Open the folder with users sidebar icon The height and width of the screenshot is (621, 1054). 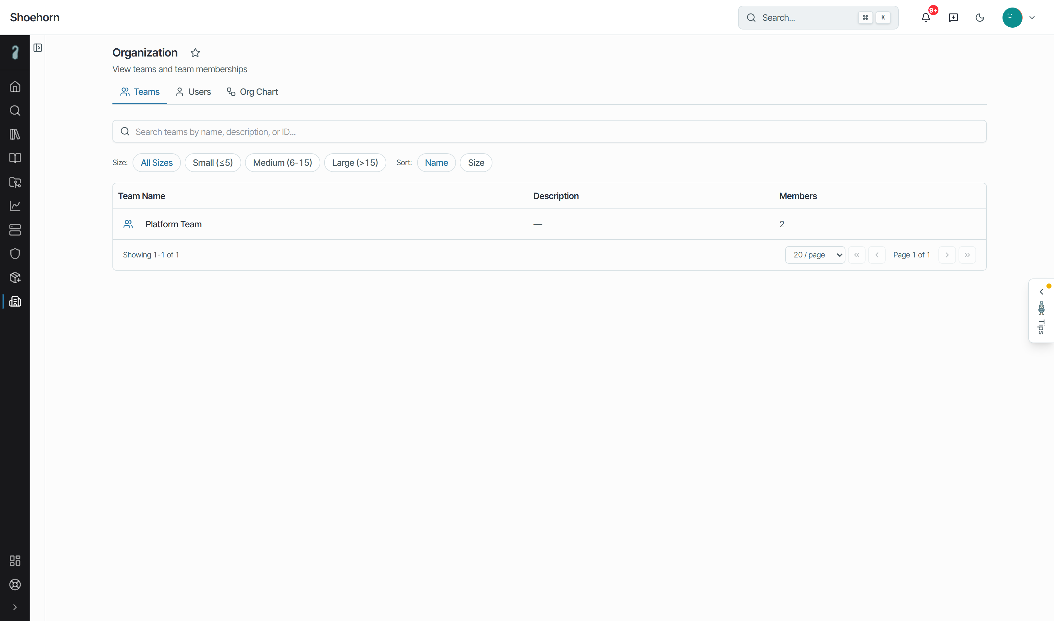click(15, 182)
